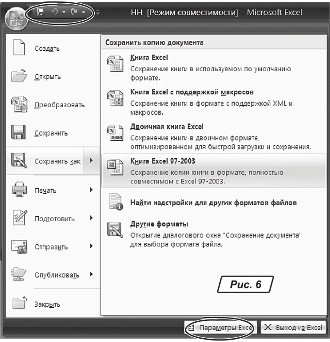Choose Открыть from the Office menu
330x342 pixels.
tap(47, 77)
